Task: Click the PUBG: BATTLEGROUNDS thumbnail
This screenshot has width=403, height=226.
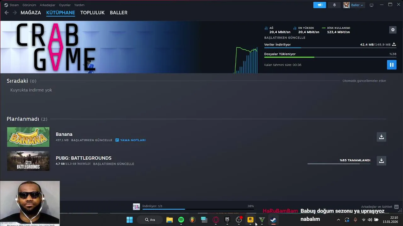Action: coord(28,161)
